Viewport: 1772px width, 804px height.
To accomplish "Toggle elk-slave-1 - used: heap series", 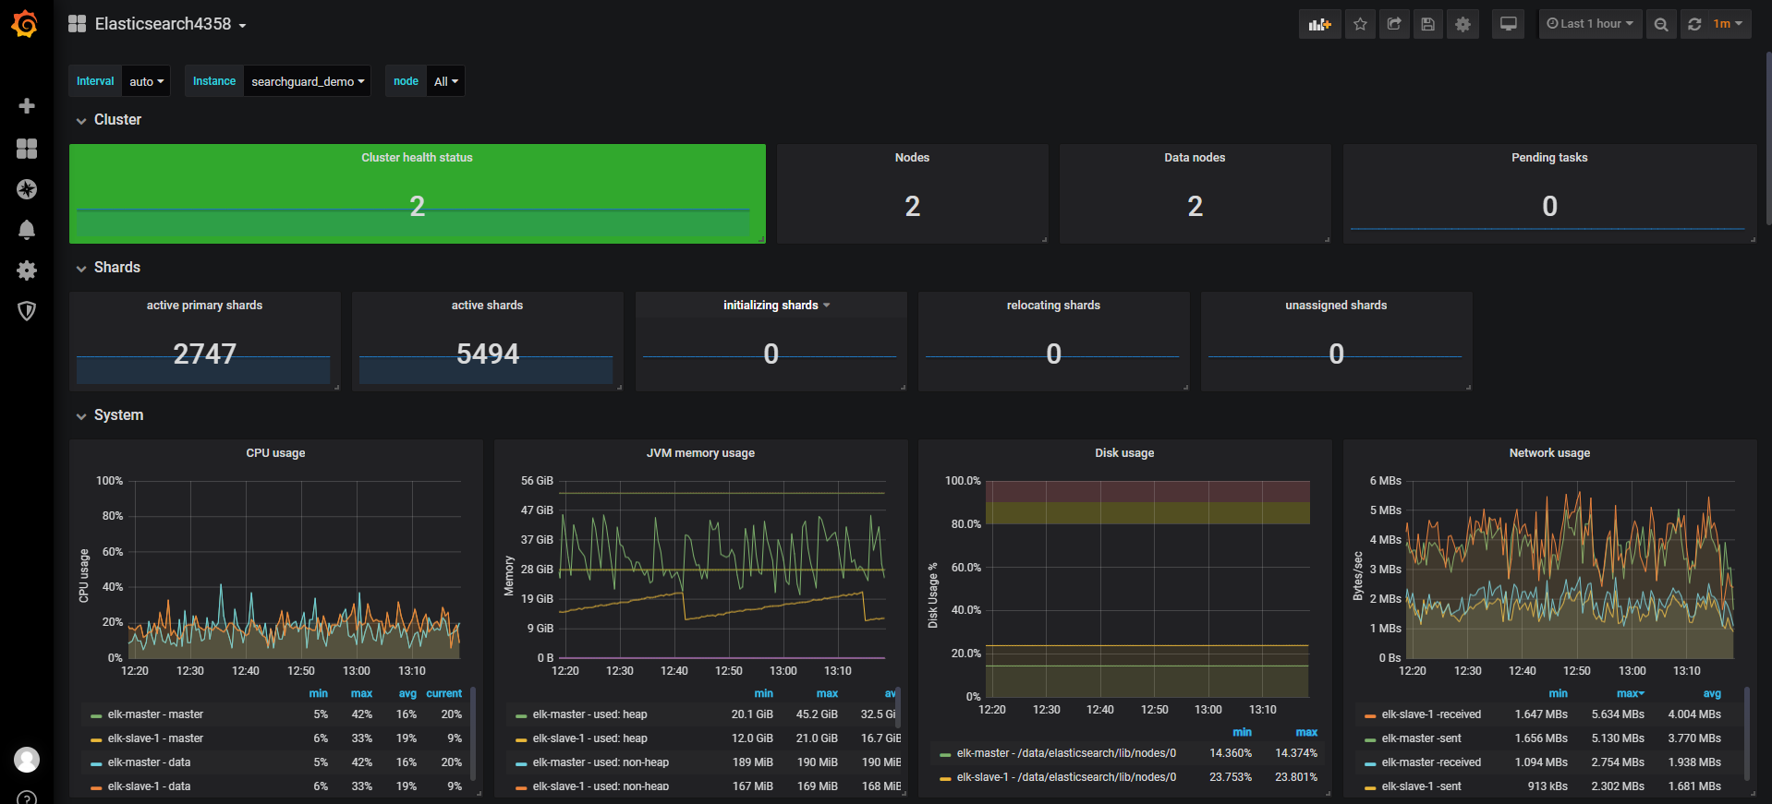I will (589, 738).
